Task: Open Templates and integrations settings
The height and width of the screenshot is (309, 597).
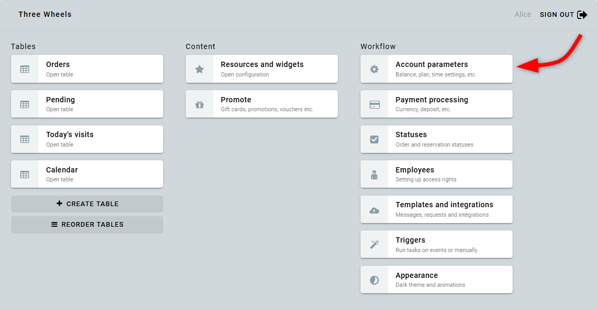Action: point(444,209)
